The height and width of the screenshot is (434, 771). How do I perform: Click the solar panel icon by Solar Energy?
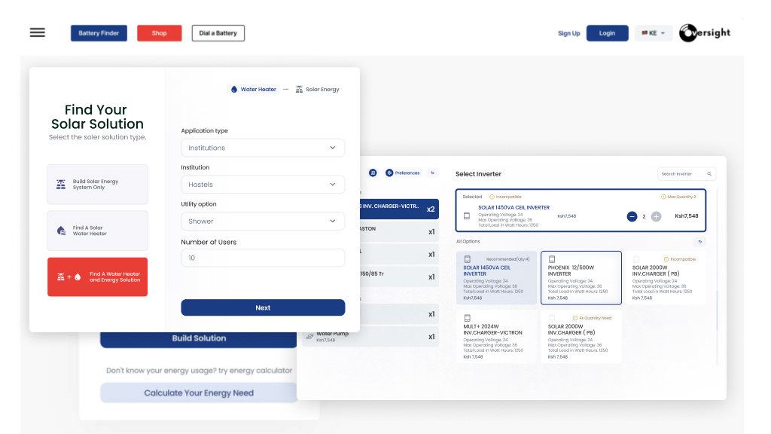[299, 89]
